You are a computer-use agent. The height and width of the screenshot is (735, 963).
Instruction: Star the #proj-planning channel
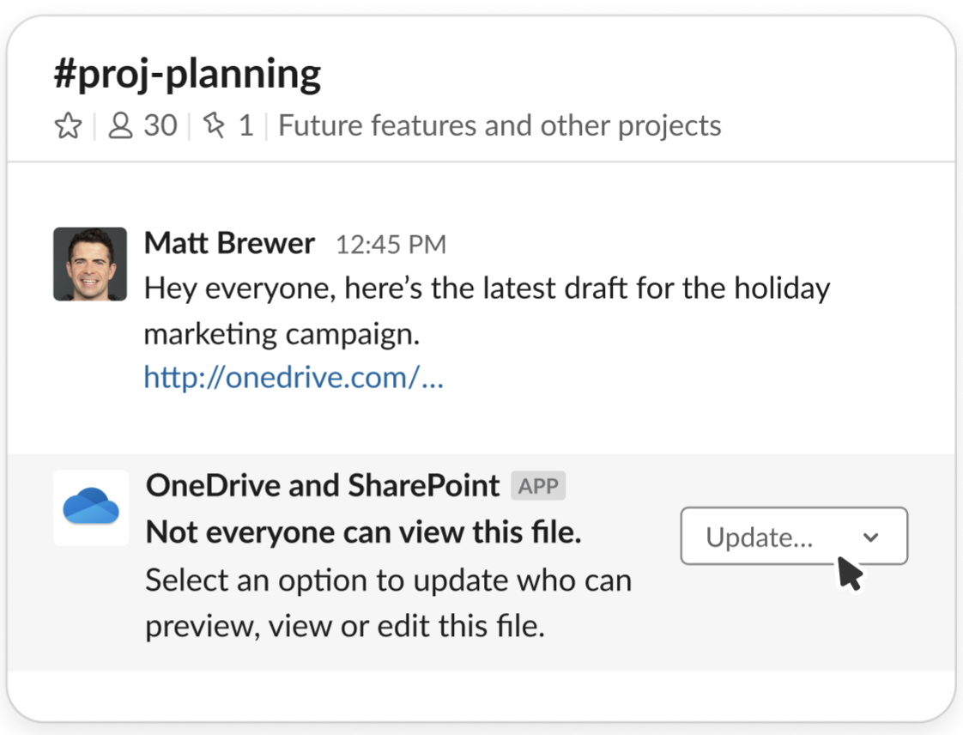point(68,127)
